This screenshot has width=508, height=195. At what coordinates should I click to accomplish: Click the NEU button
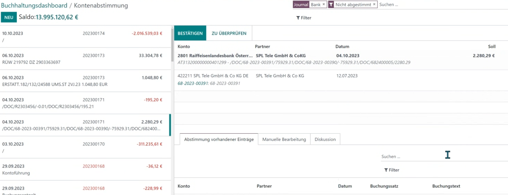pyautogui.click(x=9, y=17)
